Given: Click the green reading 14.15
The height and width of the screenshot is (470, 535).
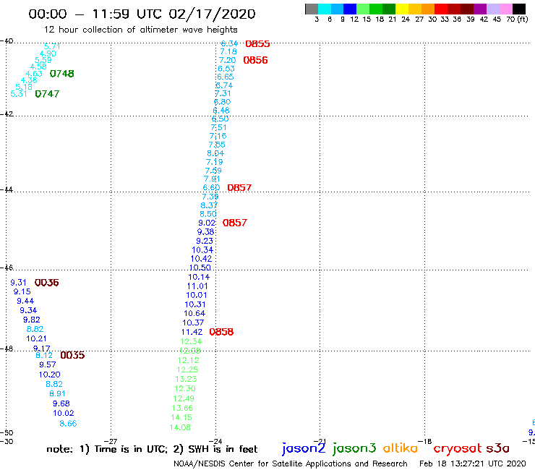Looking at the screenshot, I should tap(181, 418).
